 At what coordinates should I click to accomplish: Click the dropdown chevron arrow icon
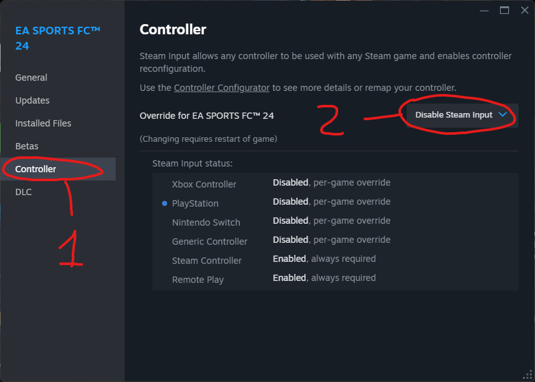click(x=503, y=115)
